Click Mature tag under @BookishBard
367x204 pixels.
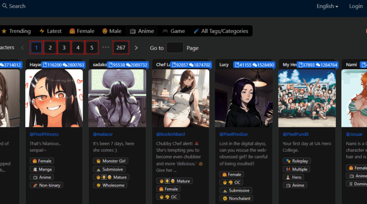174,181
